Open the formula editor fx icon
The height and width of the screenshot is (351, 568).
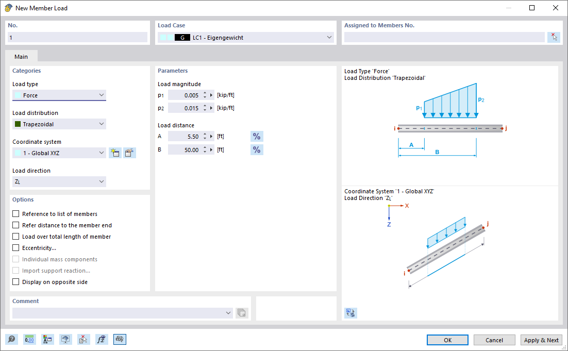click(x=102, y=340)
